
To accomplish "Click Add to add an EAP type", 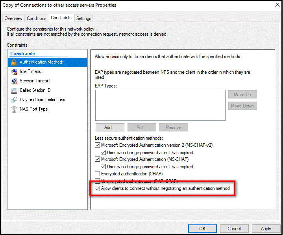I will (x=110, y=128).
